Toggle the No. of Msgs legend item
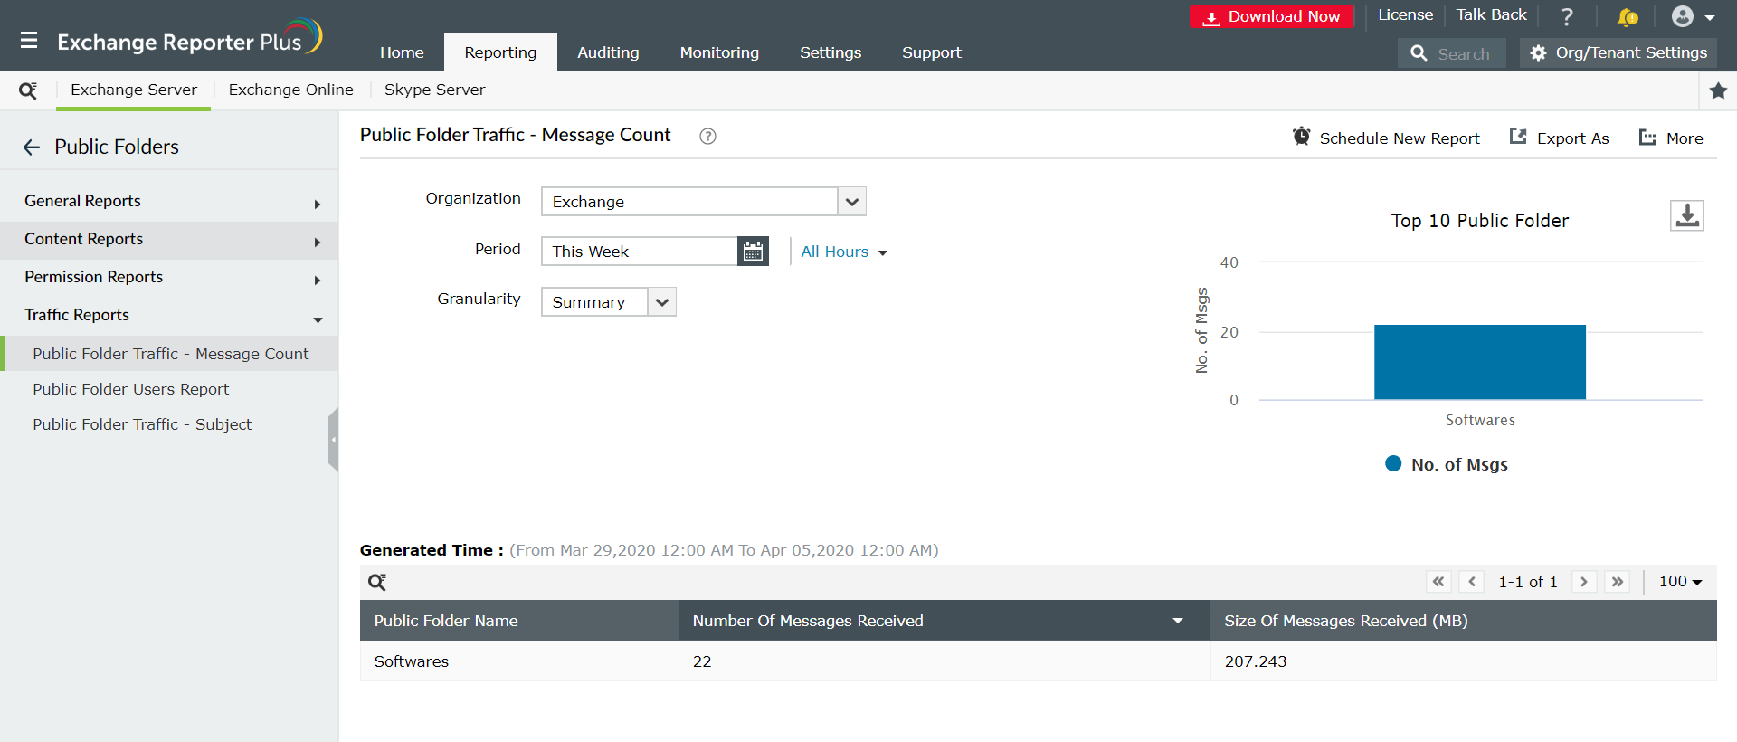 tap(1447, 464)
